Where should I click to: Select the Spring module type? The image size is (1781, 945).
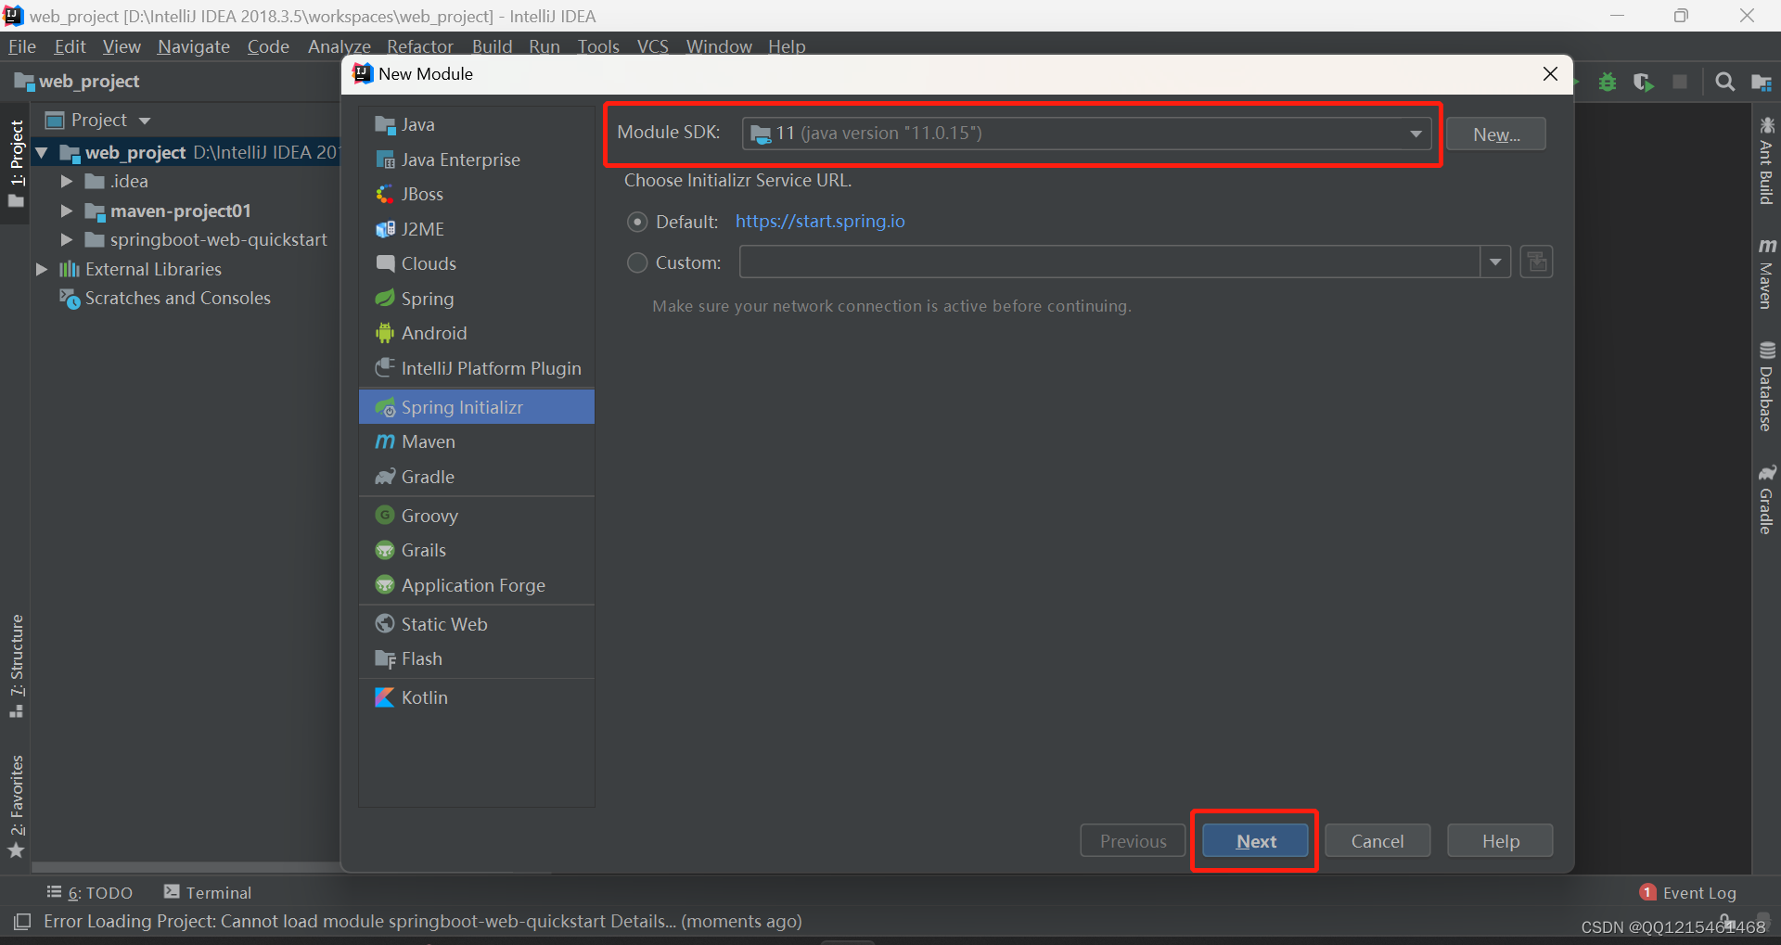point(476,299)
